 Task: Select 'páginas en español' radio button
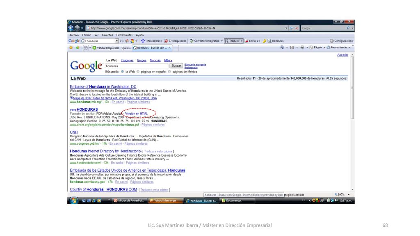[138, 72]
